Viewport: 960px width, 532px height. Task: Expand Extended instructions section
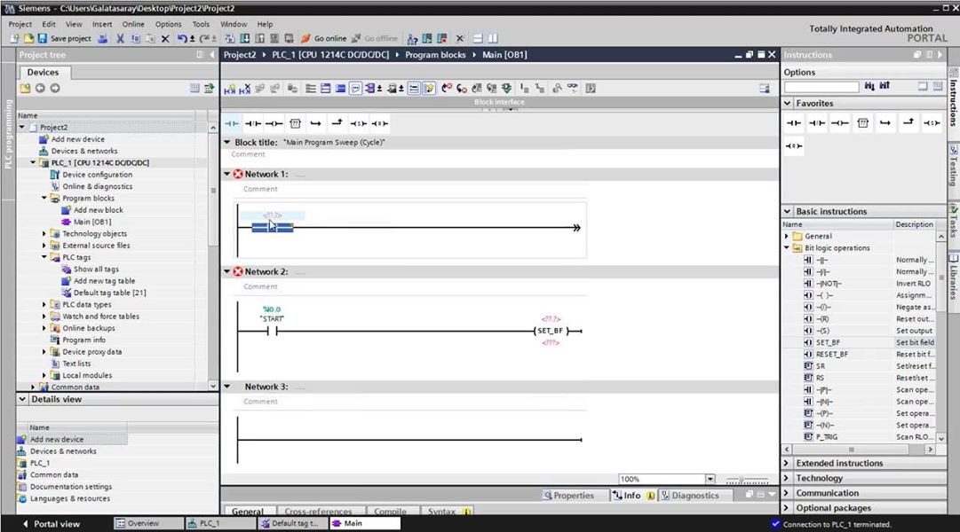788,463
